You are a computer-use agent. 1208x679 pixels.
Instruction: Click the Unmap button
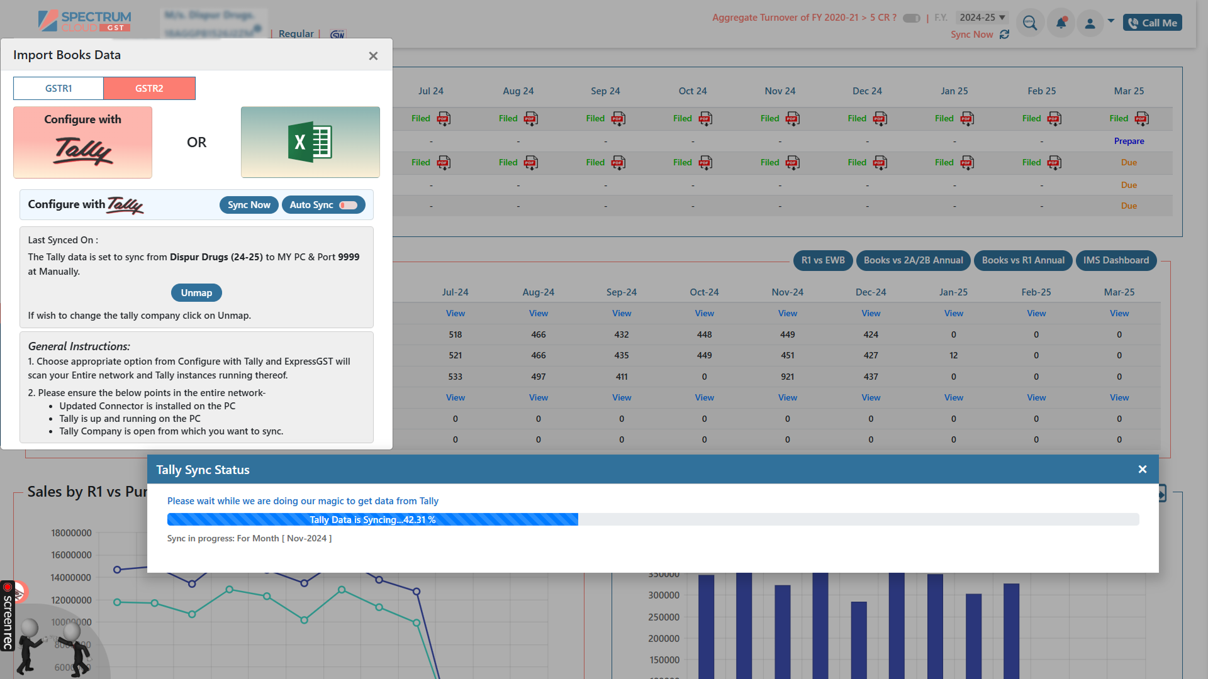pyautogui.click(x=196, y=292)
